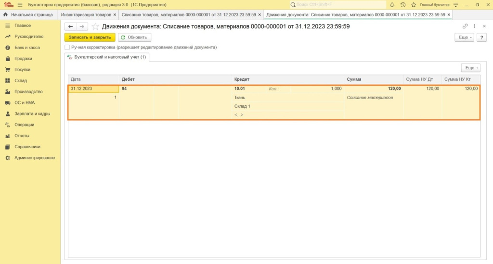Open help with the ? button
493x264 pixels.
click(481, 38)
